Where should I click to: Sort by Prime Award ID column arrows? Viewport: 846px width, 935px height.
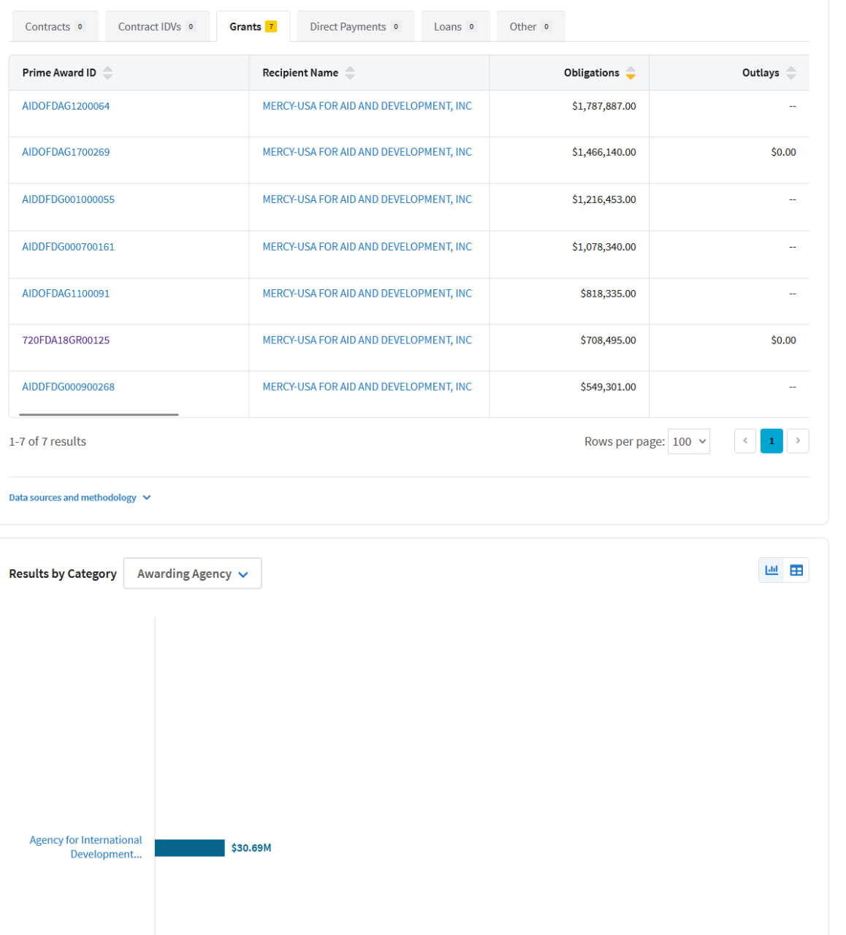point(107,73)
